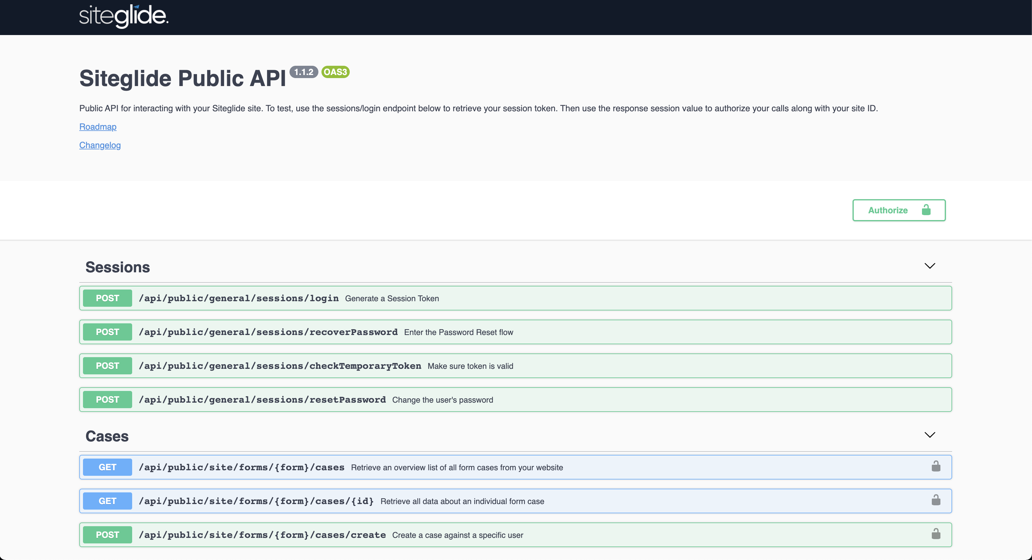Expand POST sessions/recoverPassword endpoint

point(515,332)
